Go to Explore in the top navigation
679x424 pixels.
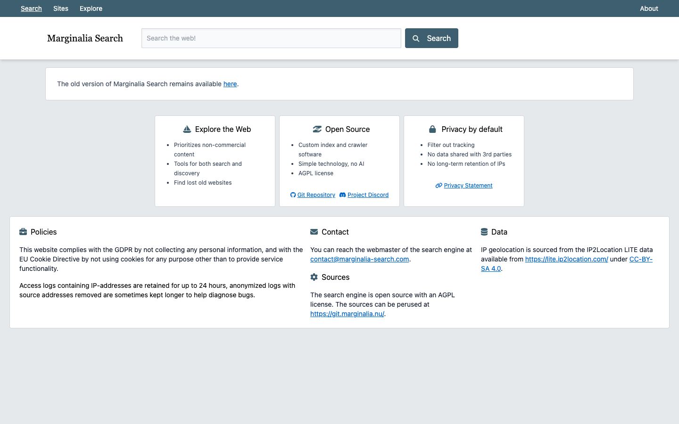pyautogui.click(x=91, y=8)
